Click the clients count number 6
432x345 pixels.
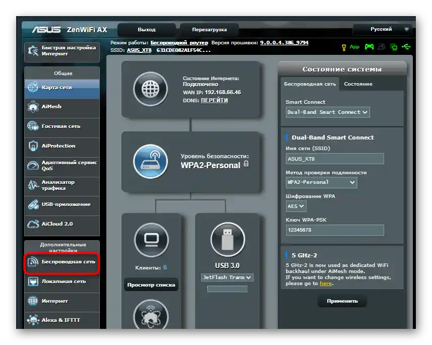[165, 267]
